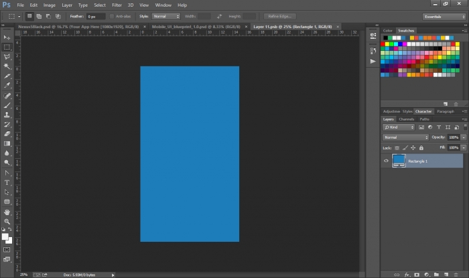Open the Essentials workspace dropdown

(x=444, y=17)
